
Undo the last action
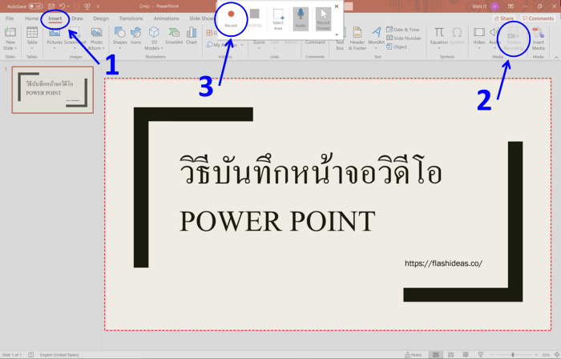tap(62, 6)
